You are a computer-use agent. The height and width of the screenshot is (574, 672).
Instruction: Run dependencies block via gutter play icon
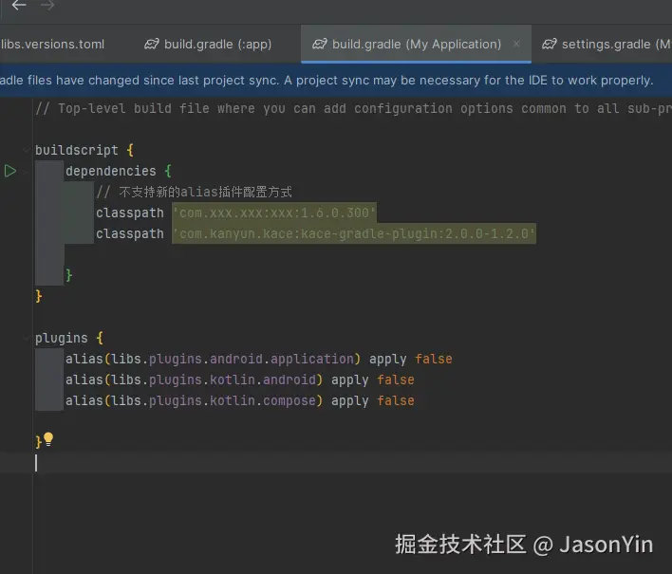click(x=10, y=171)
